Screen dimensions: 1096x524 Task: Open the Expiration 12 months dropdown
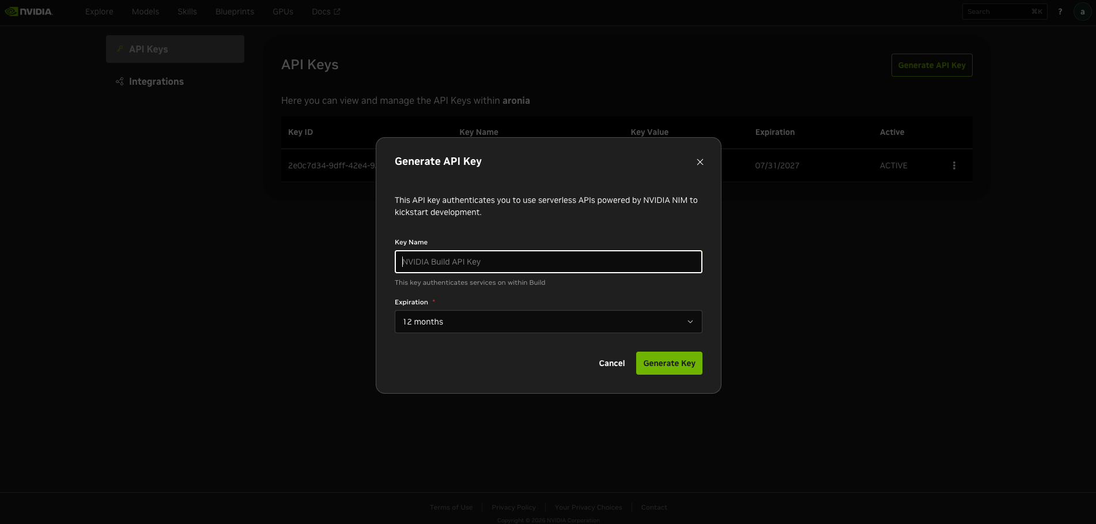pyautogui.click(x=549, y=322)
